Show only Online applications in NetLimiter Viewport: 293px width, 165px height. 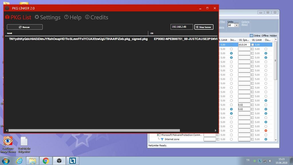coord(257,36)
